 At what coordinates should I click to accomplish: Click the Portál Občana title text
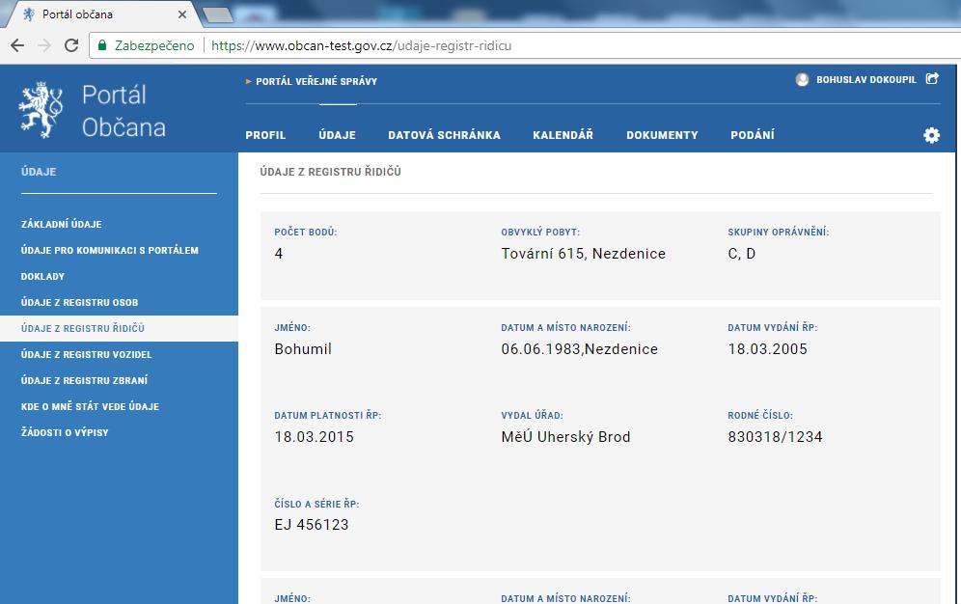point(124,111)
